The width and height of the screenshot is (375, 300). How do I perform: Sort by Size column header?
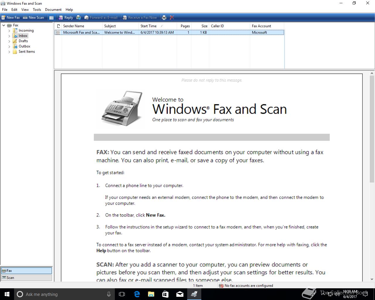click(200, 26)
